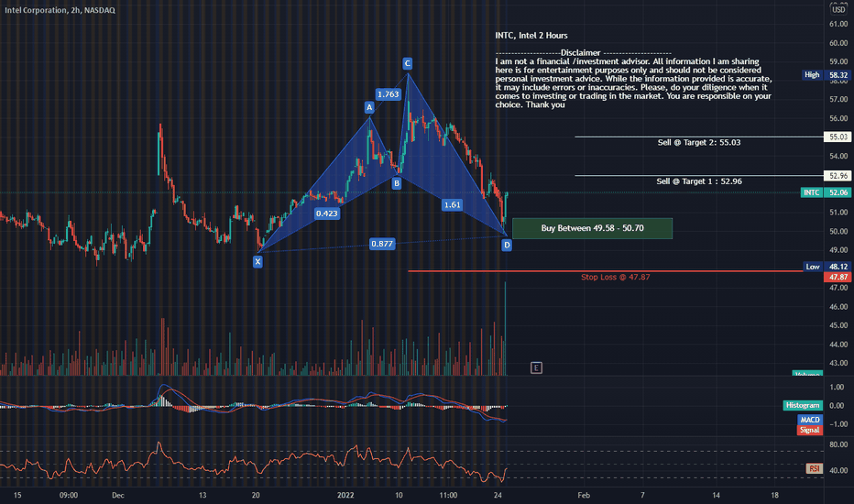Click the Low 48.12 price tag
The image size is (854, 504).
tap(827, 267)
